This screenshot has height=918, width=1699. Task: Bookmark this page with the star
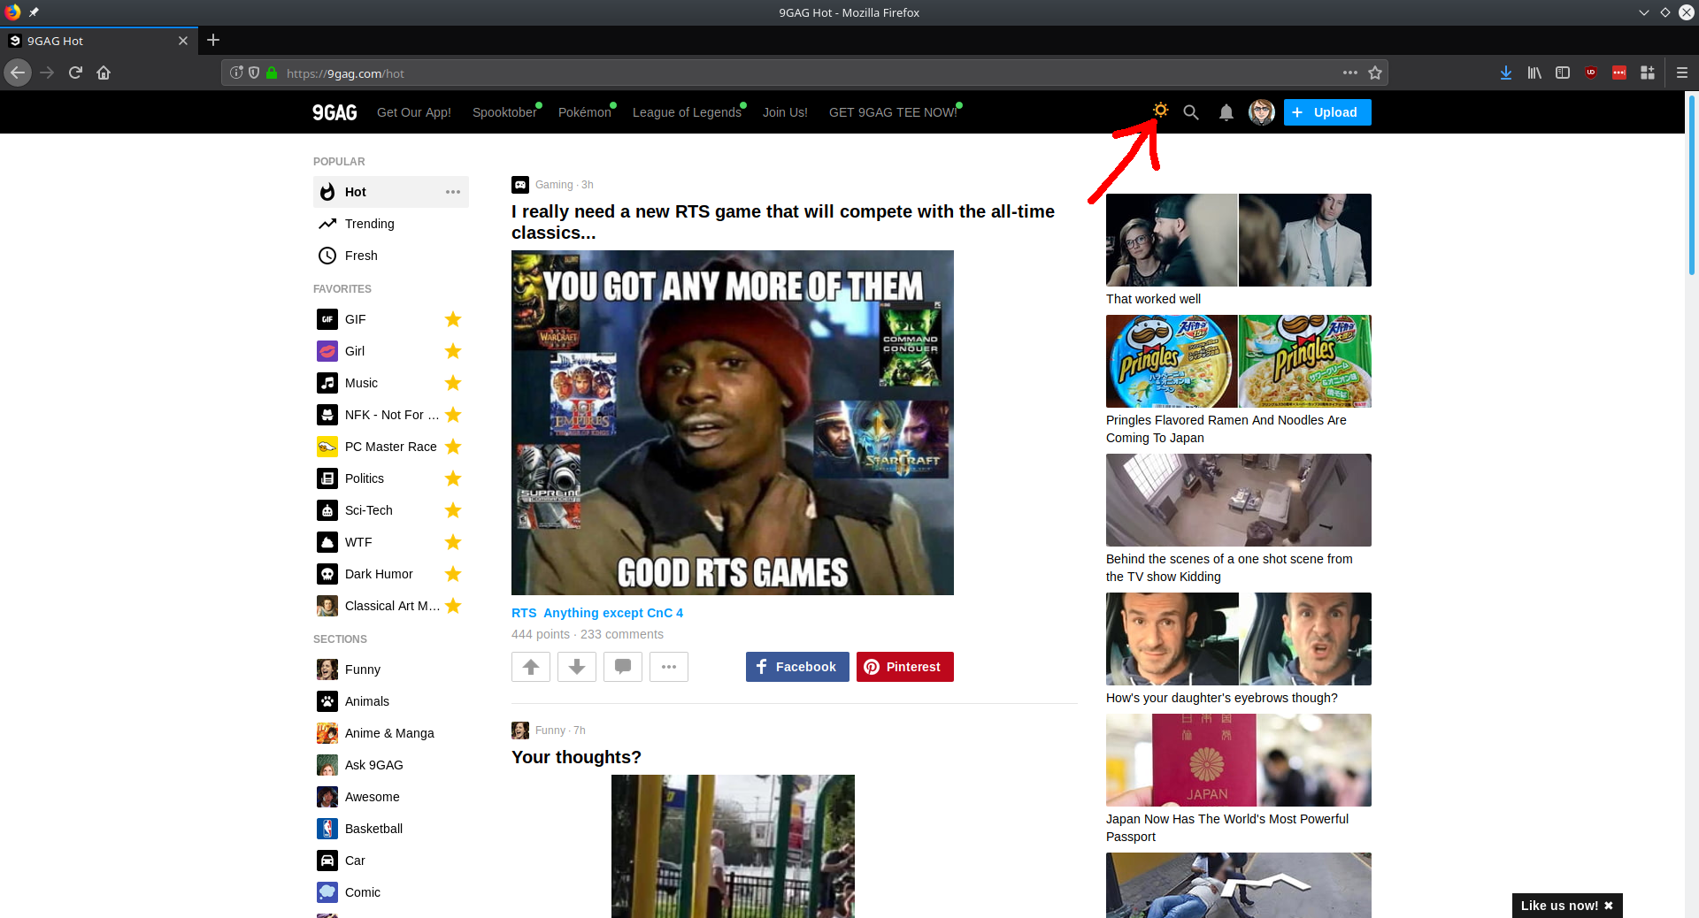(1375, 73)
